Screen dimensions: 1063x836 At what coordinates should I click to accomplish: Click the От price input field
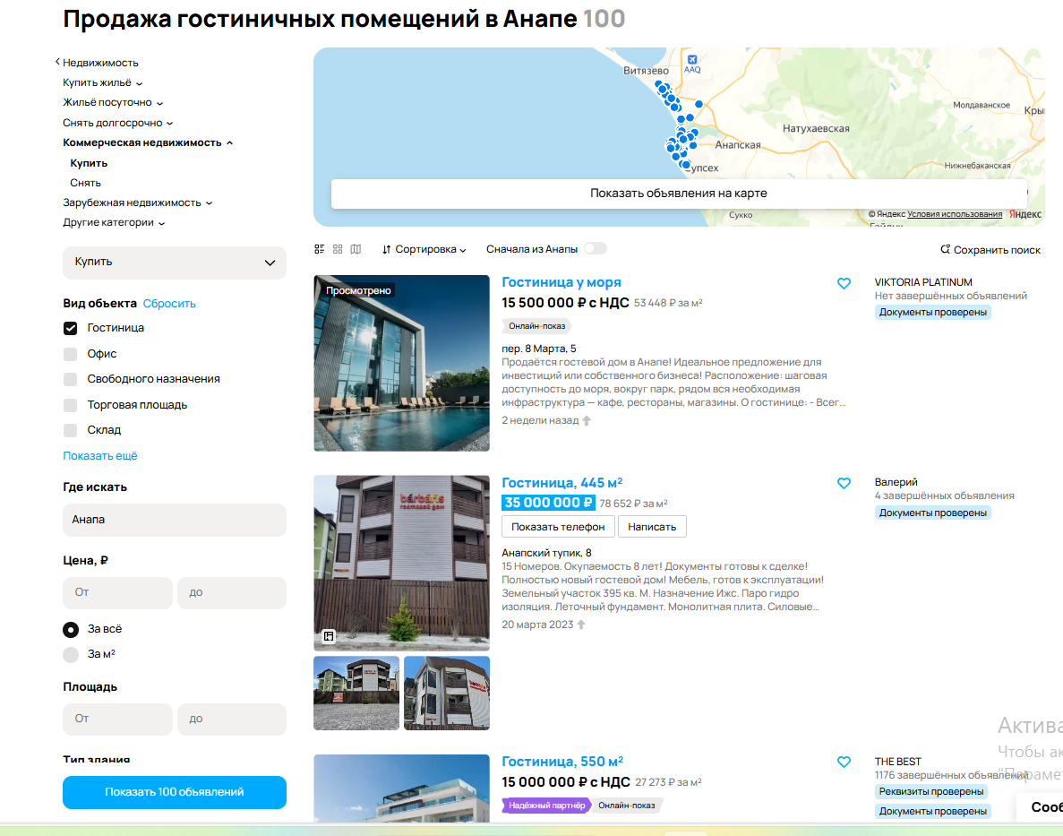tap(117, 592)
